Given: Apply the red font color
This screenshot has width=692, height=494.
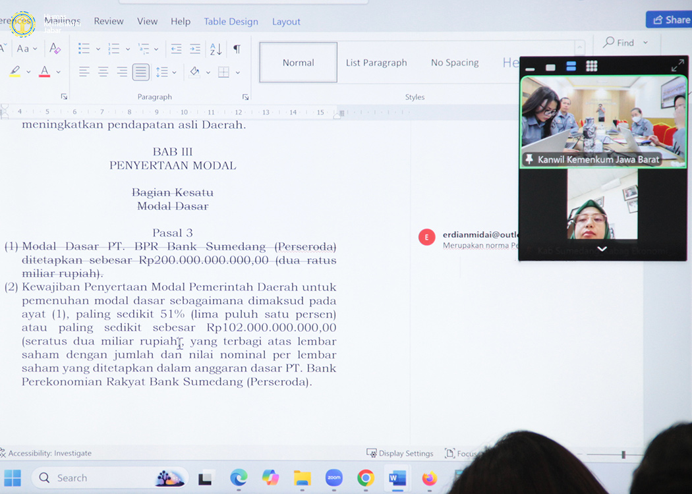Looking at the screenshot, I should coord(45,71).
